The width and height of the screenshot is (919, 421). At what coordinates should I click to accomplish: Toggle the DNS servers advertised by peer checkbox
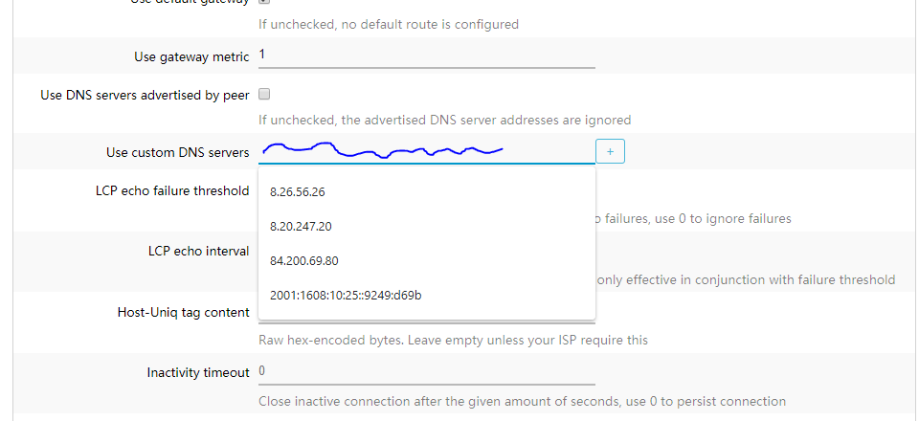coord(265,95)
